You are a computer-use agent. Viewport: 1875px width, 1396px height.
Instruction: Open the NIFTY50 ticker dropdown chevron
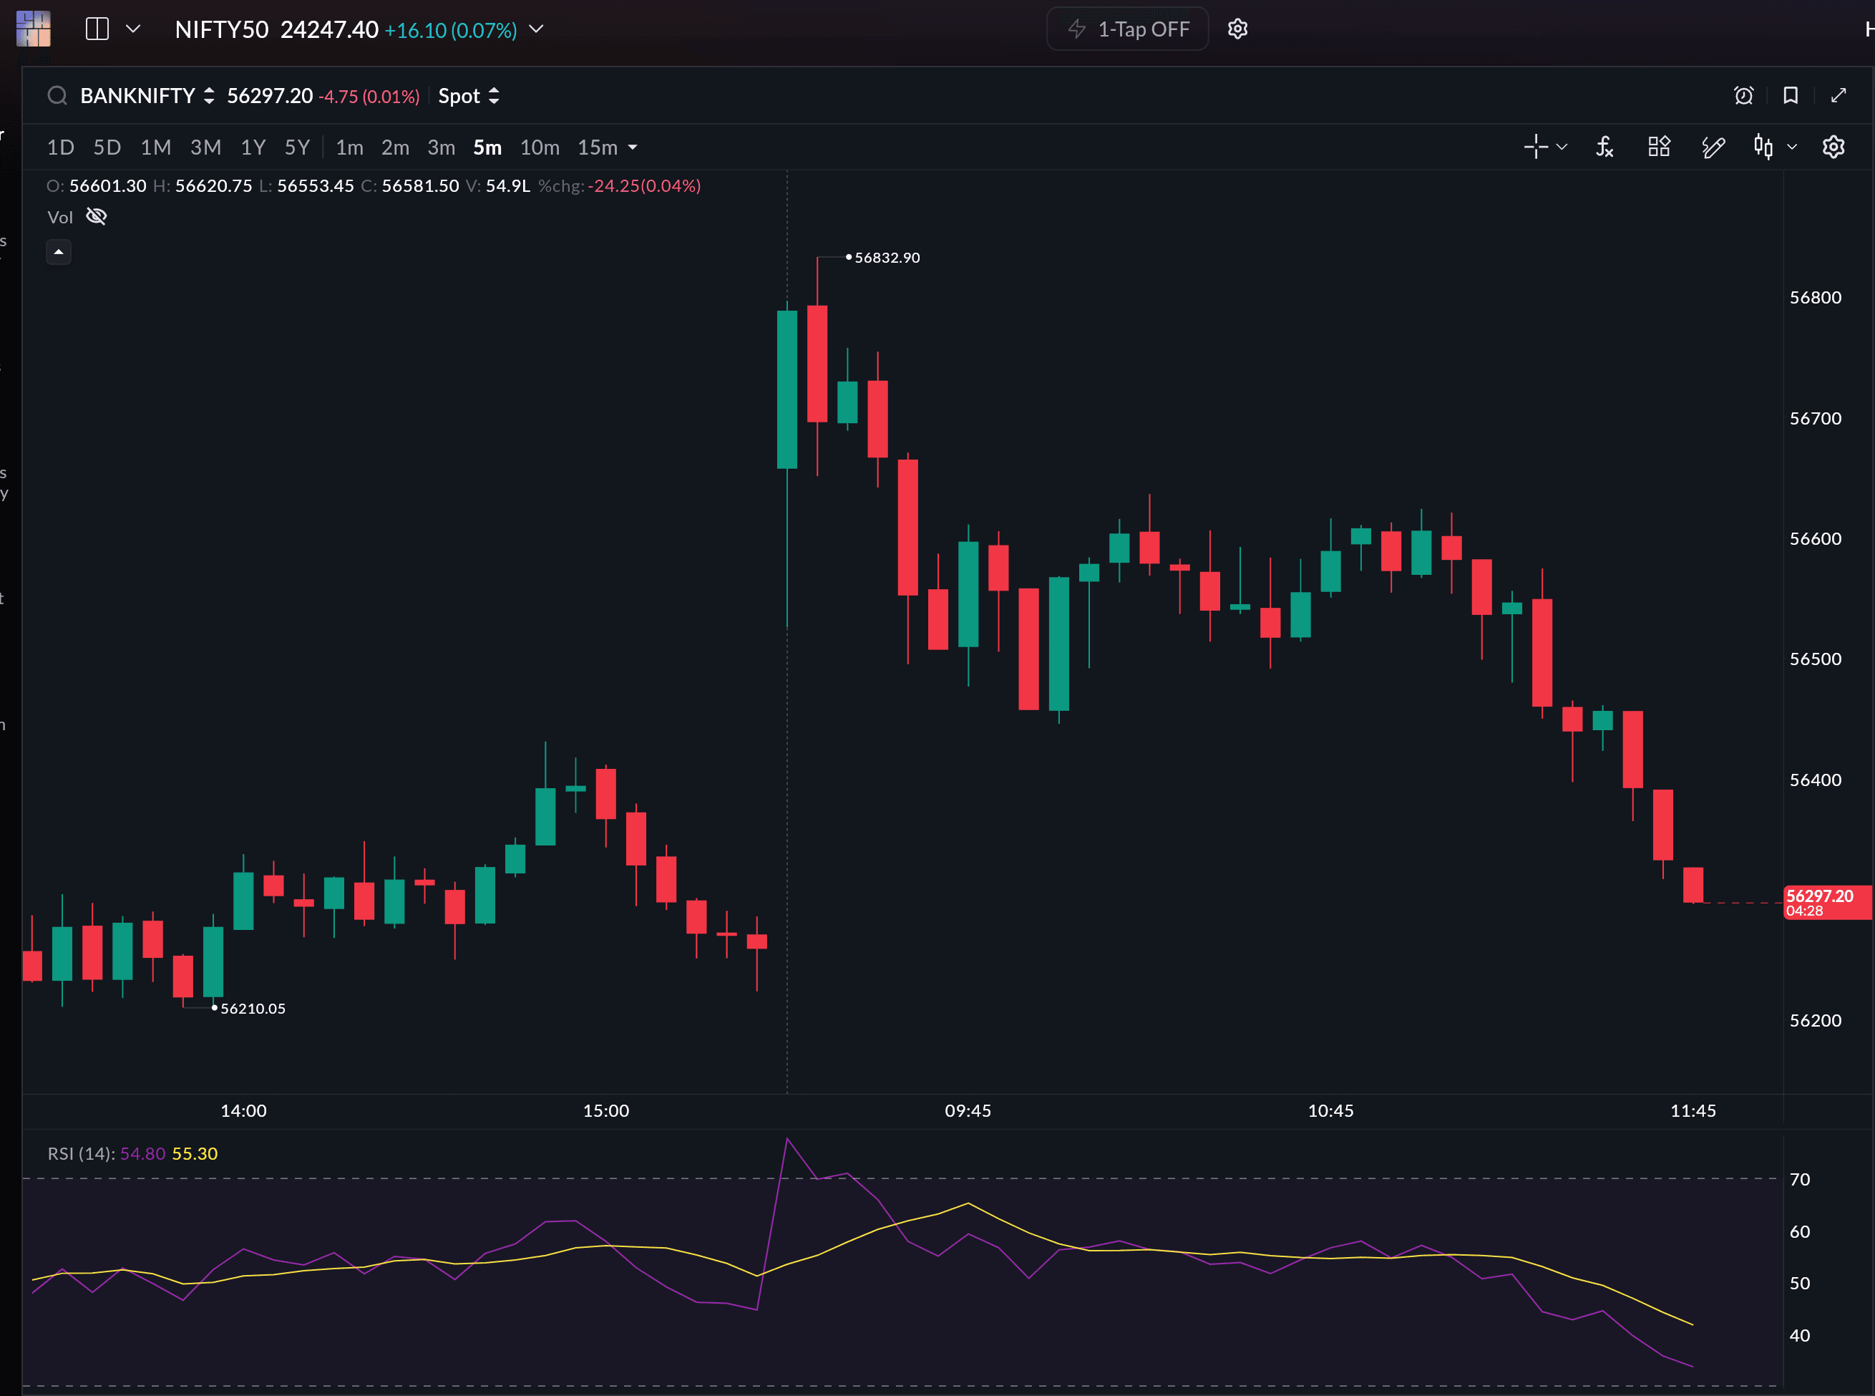536,29
